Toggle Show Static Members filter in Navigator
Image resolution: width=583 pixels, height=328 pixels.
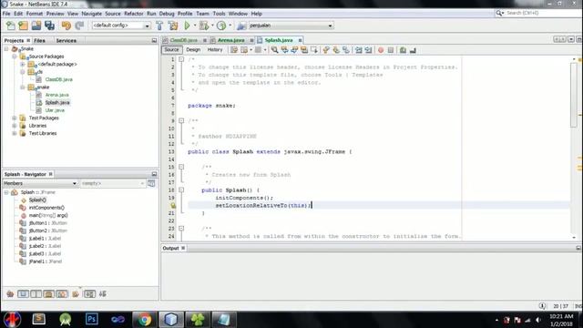(36, 293)
